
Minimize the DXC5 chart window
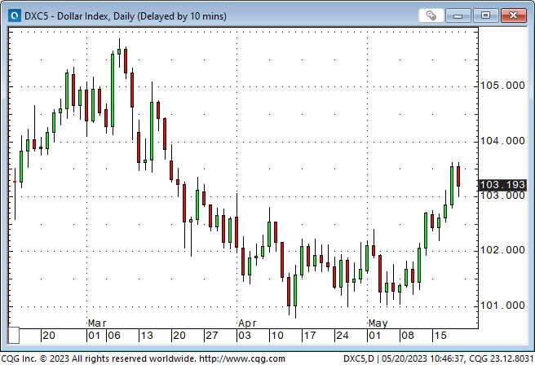click(x=458, y=15)
